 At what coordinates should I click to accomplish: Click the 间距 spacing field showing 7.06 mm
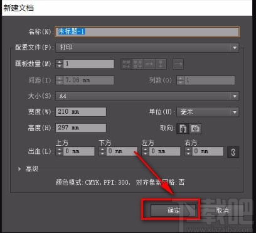[x=88, y=80]
